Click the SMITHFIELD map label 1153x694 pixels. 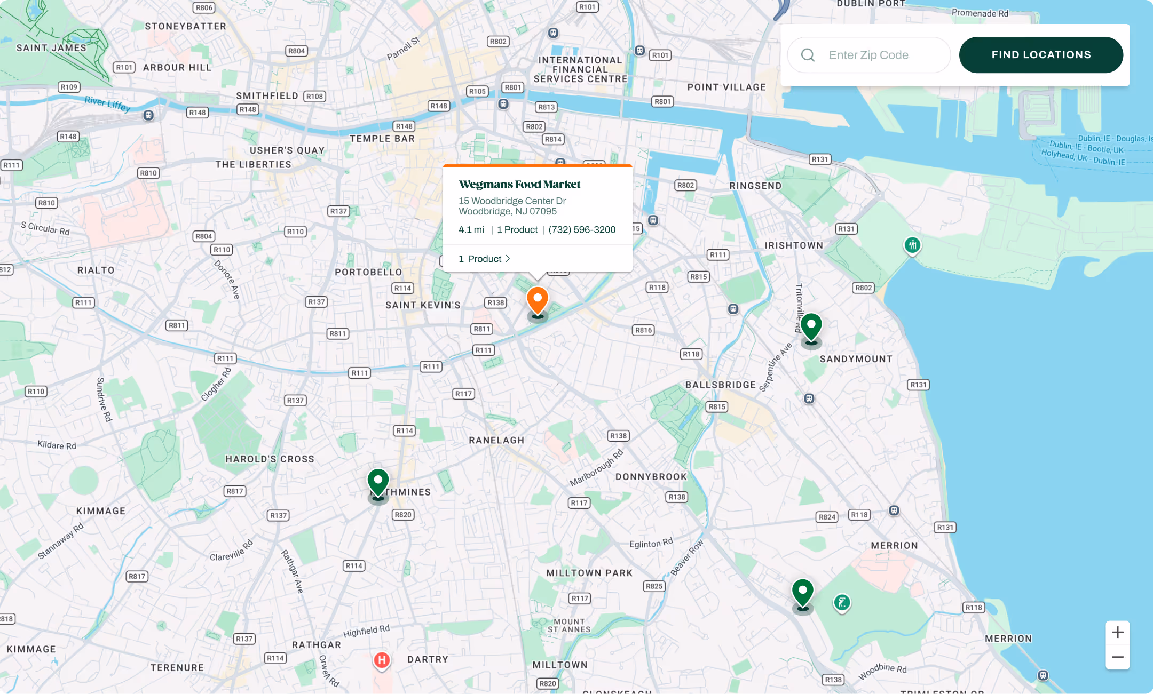pyautogui.click(x=267, y=96)
